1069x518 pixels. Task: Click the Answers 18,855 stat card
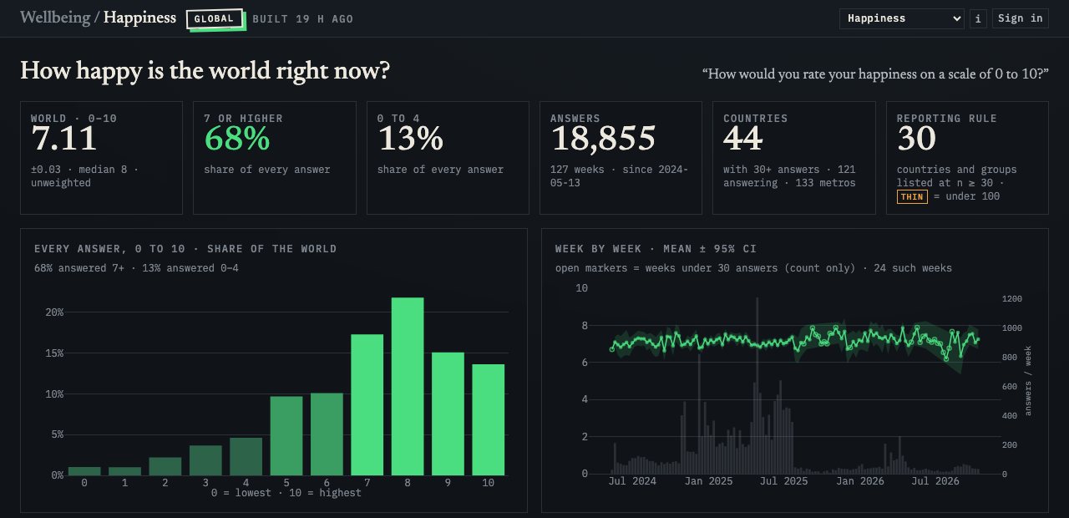click(x=621, y=158)
